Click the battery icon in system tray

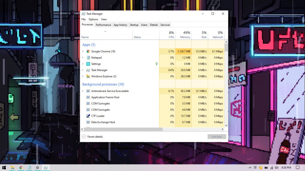click(x=266, y=168)
